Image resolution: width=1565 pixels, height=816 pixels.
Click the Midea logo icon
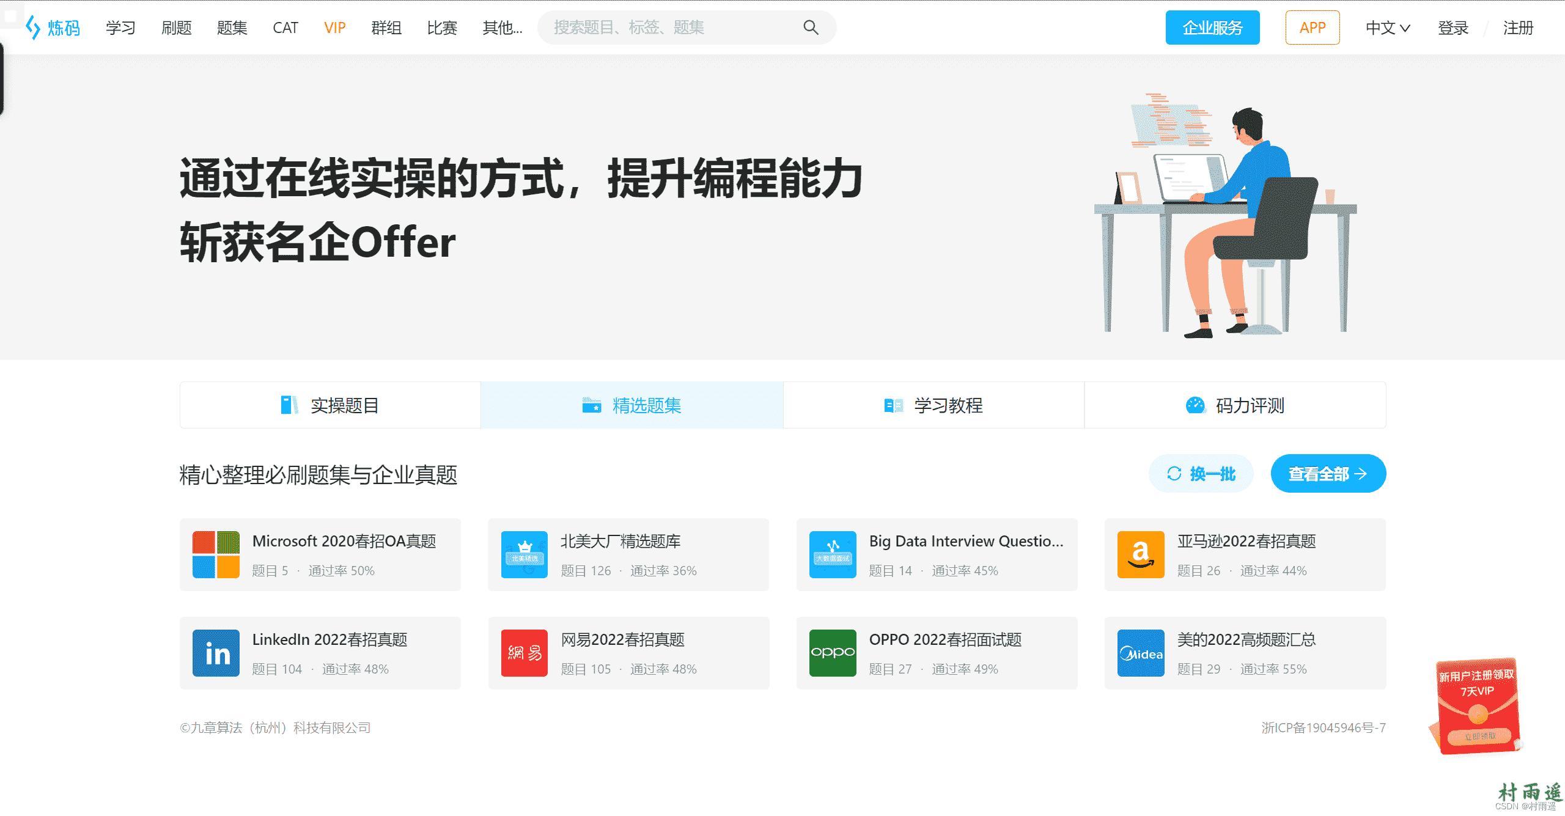pos(1140,653)
